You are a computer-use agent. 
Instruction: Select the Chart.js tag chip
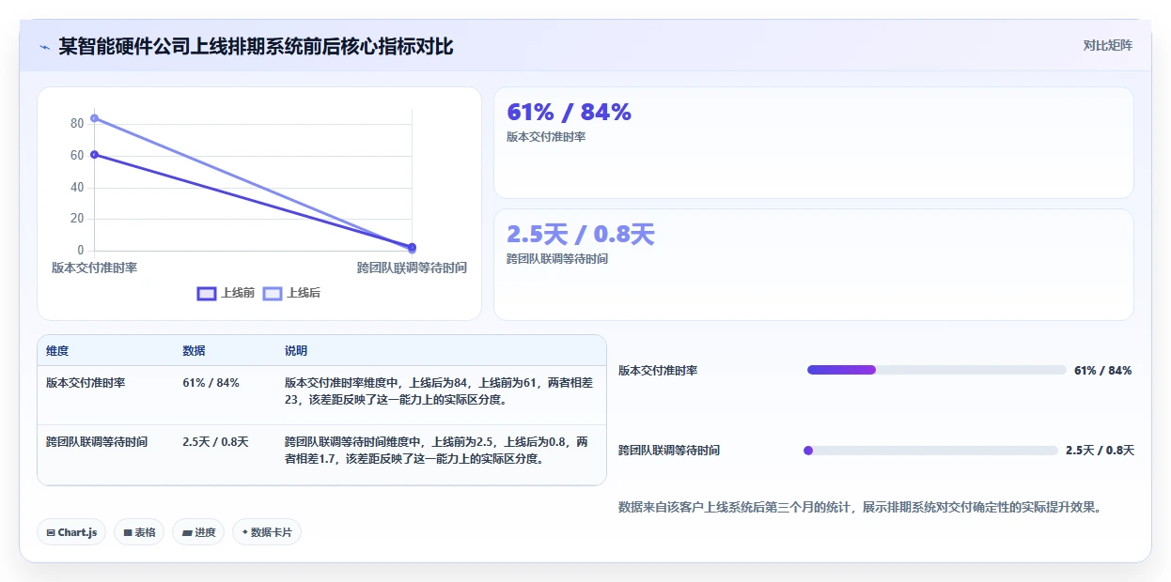(x=72, y=532)
